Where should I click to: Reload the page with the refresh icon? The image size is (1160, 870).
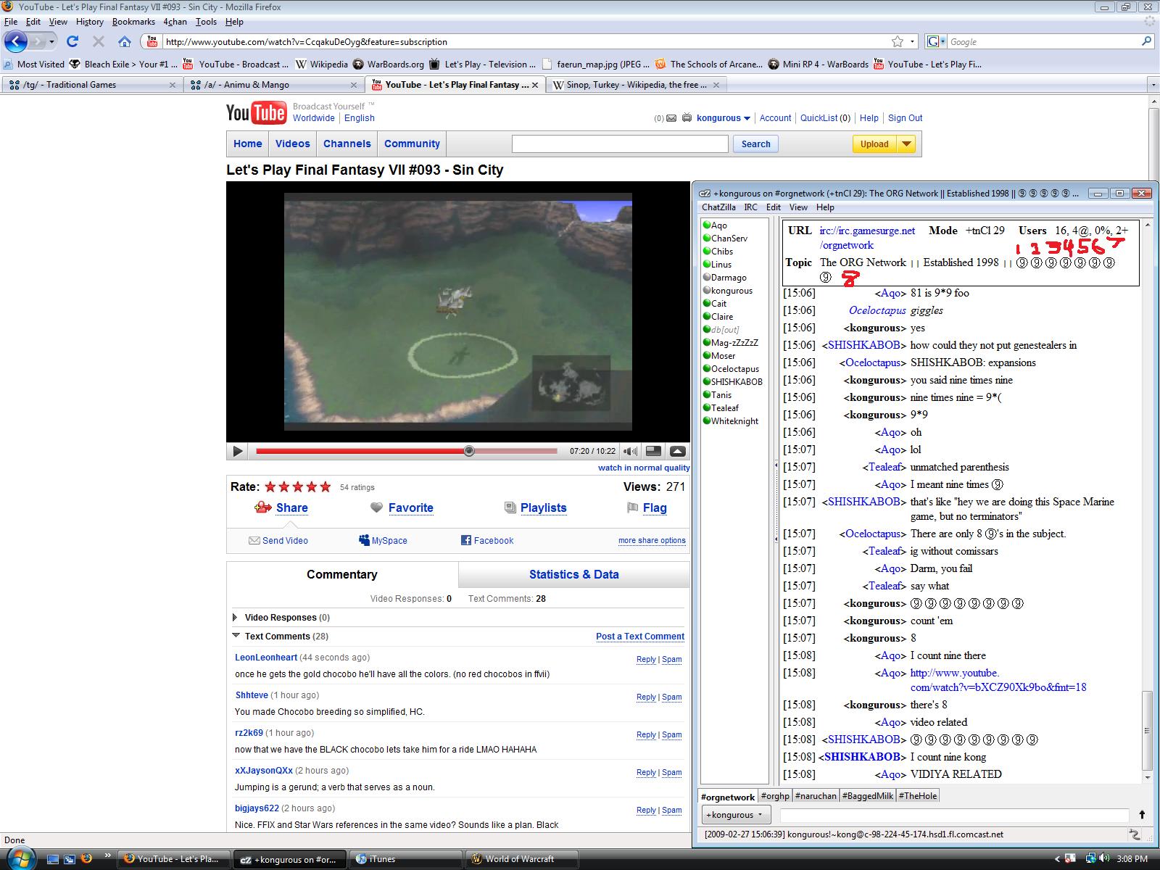(x=72, y=41)
